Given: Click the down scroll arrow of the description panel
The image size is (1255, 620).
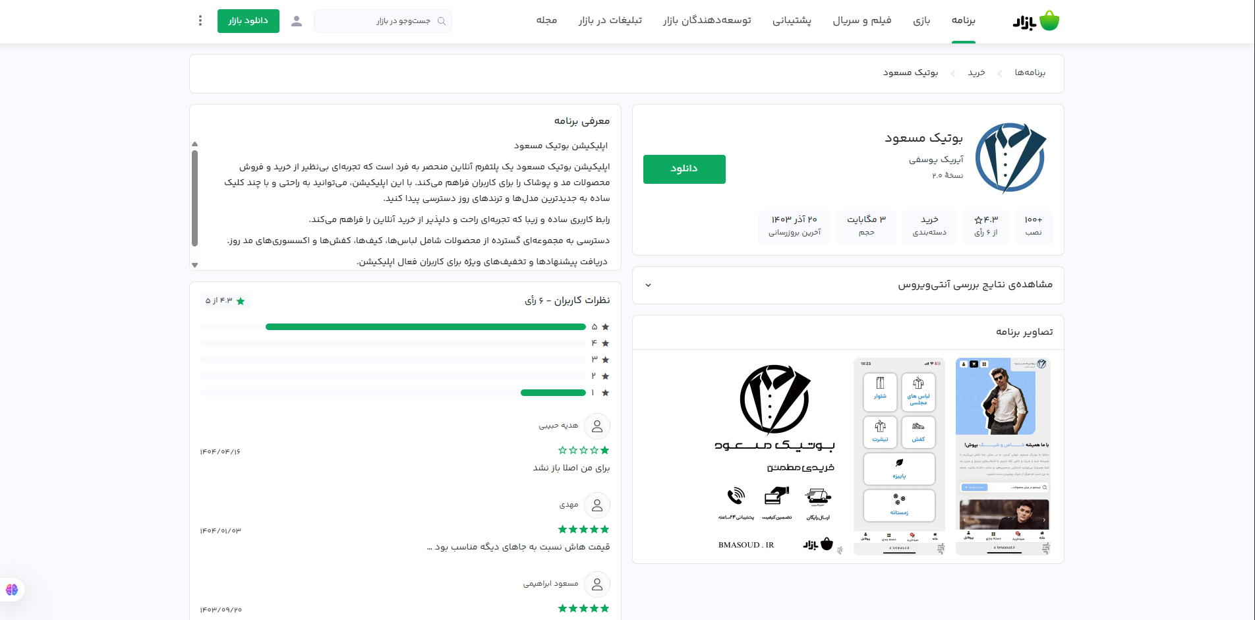Looking at the screenshot, I should pos(194,265).
